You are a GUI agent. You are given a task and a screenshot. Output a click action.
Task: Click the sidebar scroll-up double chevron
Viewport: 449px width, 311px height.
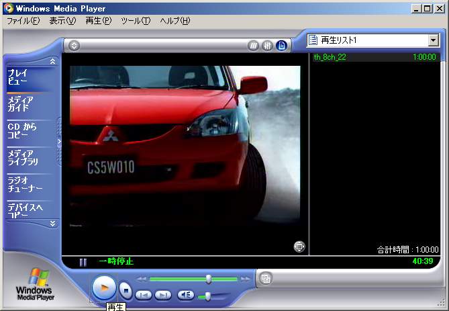click(52, 61)
